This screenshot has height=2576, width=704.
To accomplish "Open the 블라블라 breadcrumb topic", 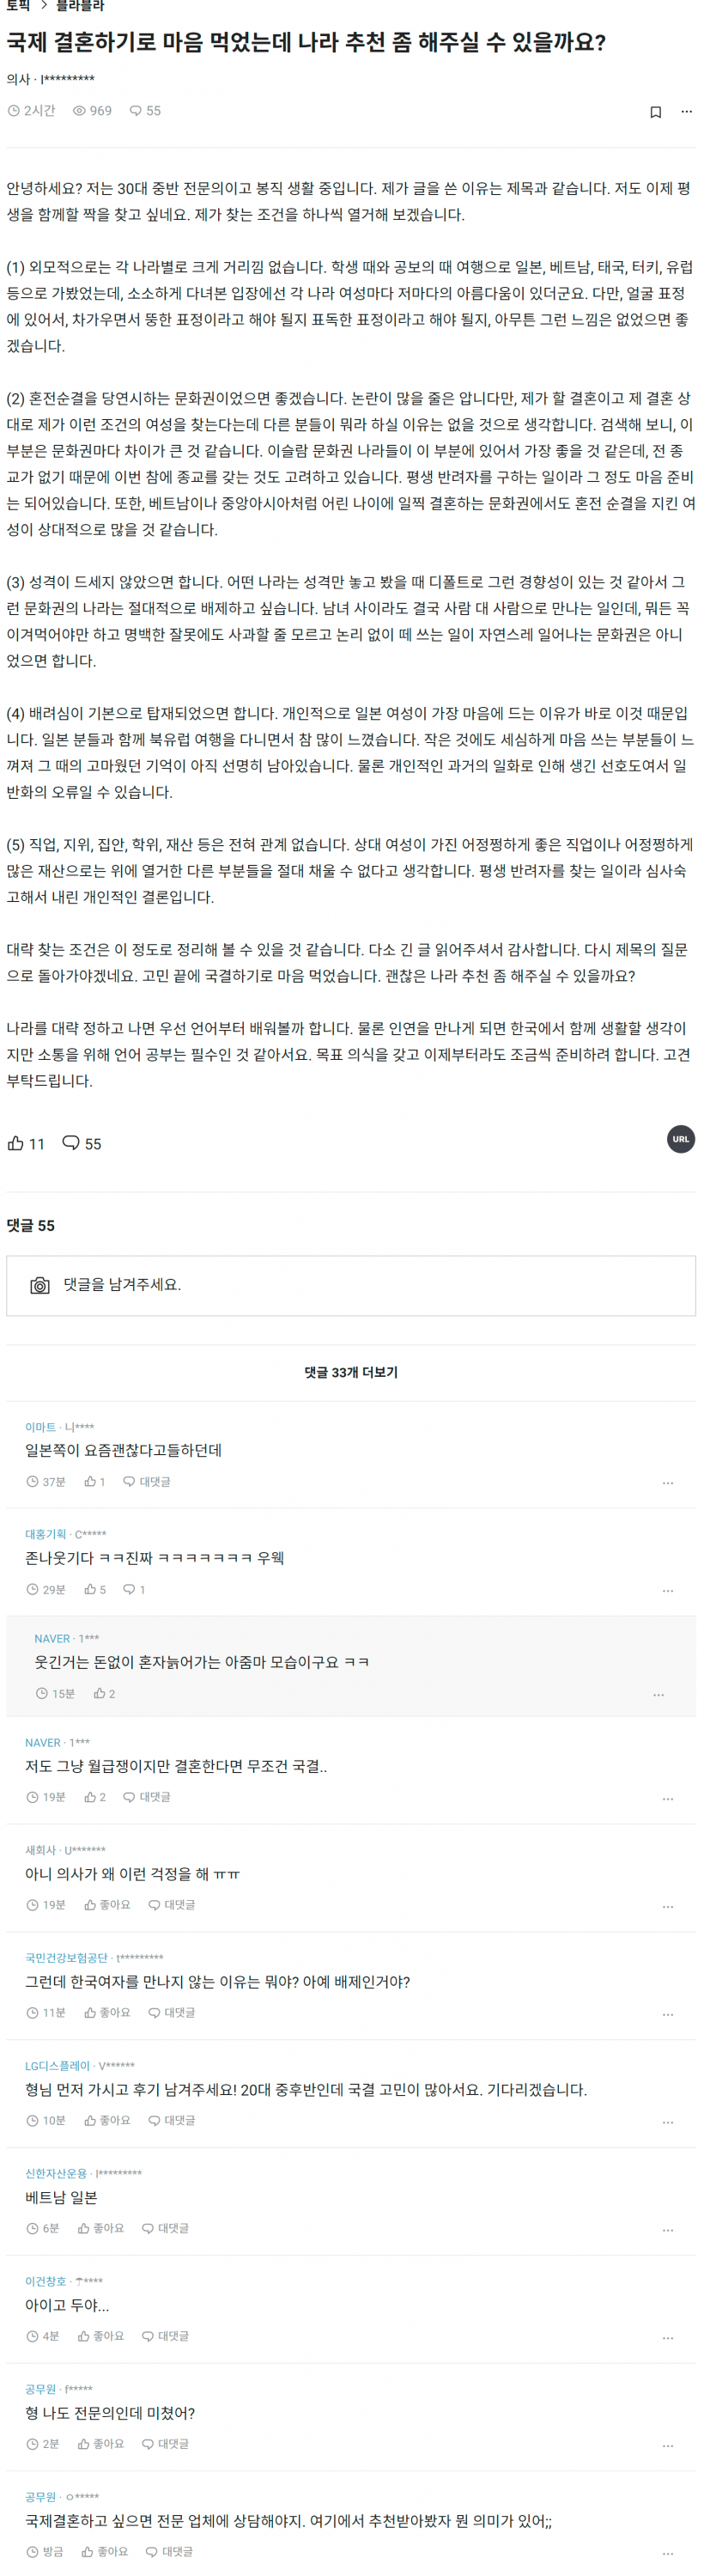I will 80,6.
